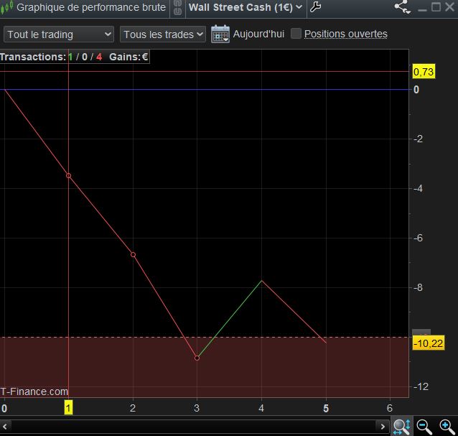Click the Aujourd'hui date label
458x436 pixels.
258,34
